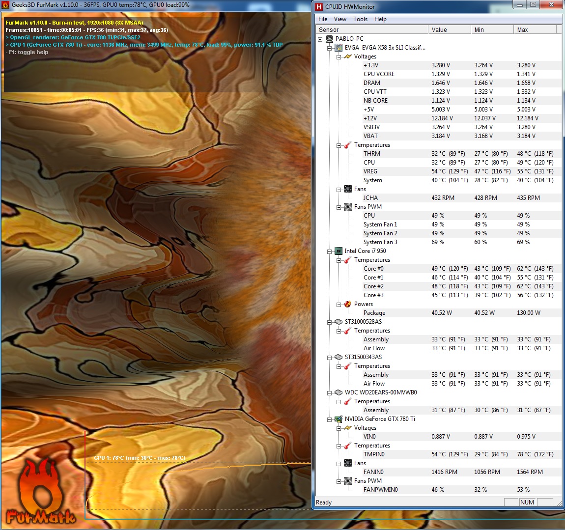Screen dimensions: 565x530
Task: Collapse the Fans PWM group under motherboard
Action: [339, 207]
